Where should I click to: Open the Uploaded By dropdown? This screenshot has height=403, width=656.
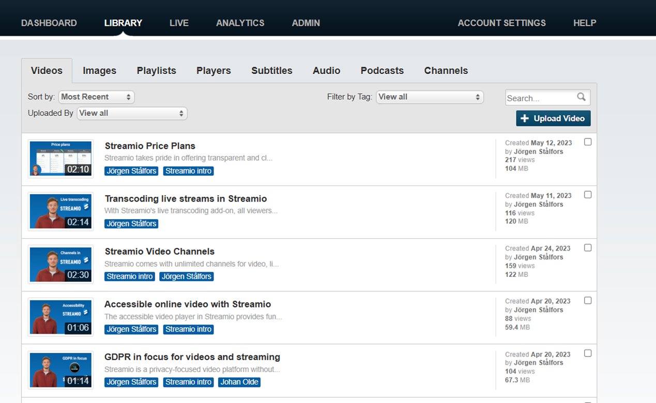(132, 113)
